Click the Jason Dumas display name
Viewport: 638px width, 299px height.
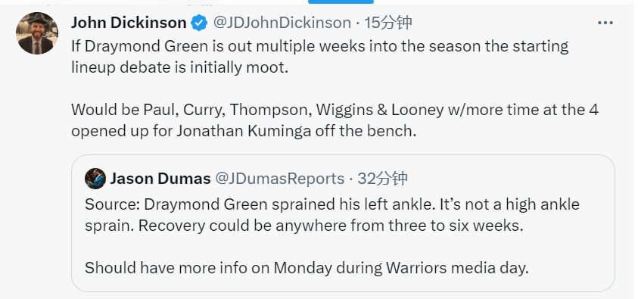pyautogui.click(x=160, y=179)
